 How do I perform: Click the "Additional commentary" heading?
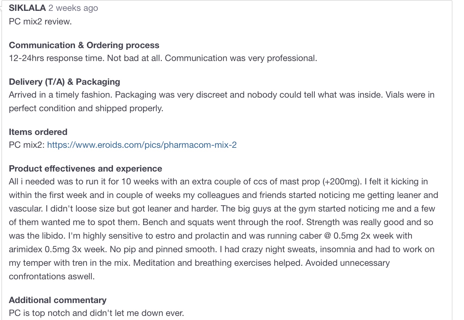(58, 300)
